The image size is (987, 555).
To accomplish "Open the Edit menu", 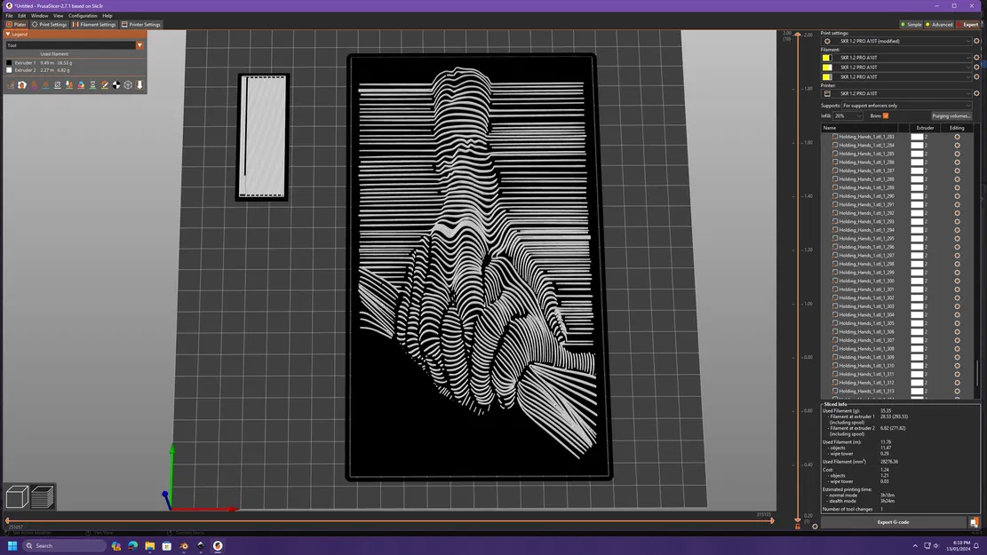I will [21, 16].
